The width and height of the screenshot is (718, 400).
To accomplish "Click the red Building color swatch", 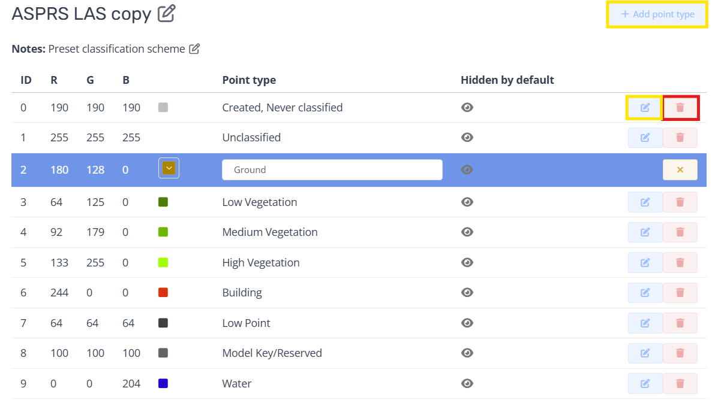I will pos(163,293).
